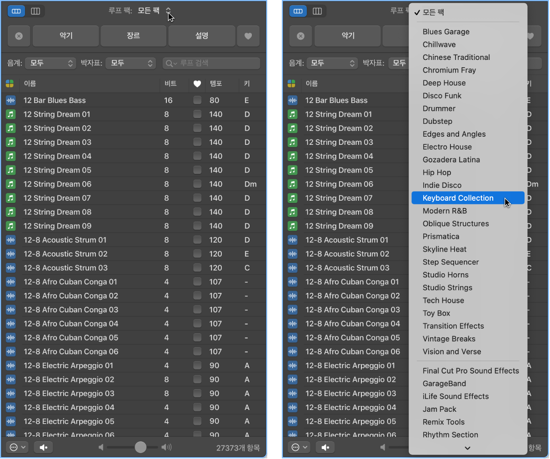Open the action menu dropdown in right footer

pyautogui.click(x=300, y=447)
